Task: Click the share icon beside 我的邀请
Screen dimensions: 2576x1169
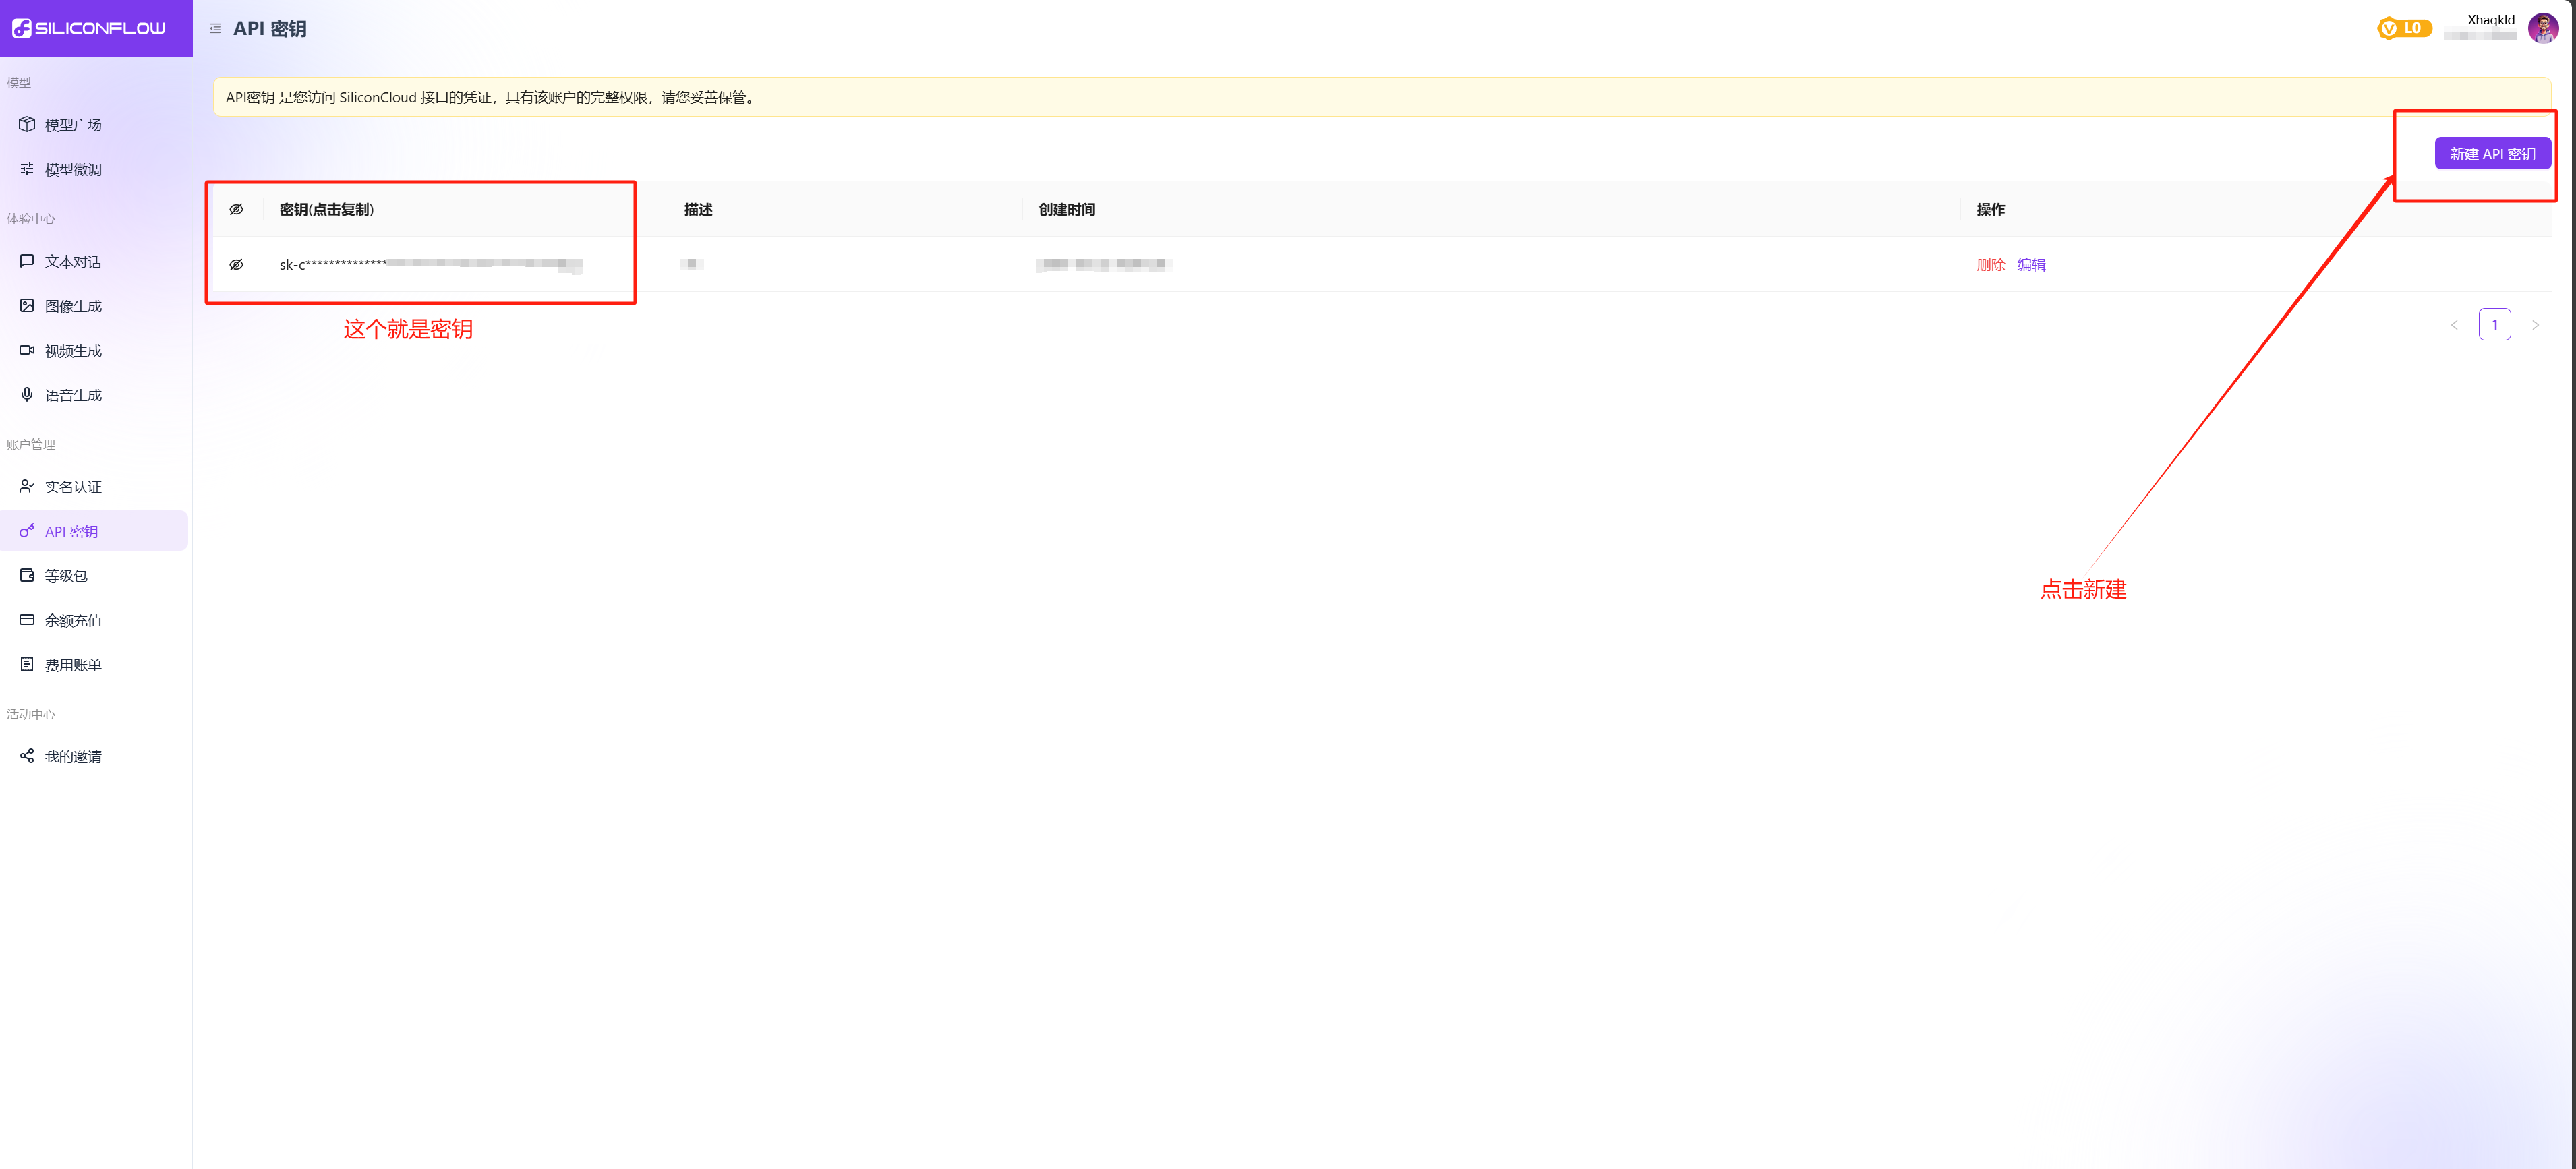Action: pyautogui.click(x=27, y=756)
